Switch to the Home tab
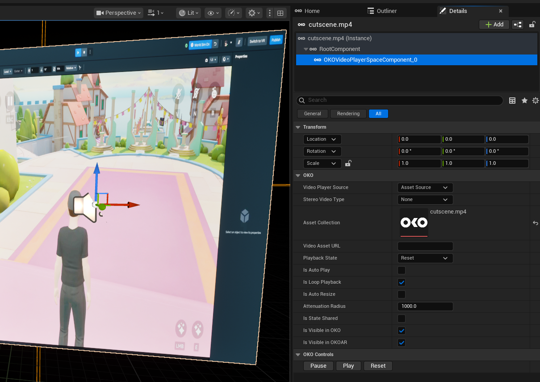The width and height of the screenshot is (540, 382). click(x=307, y=11)
